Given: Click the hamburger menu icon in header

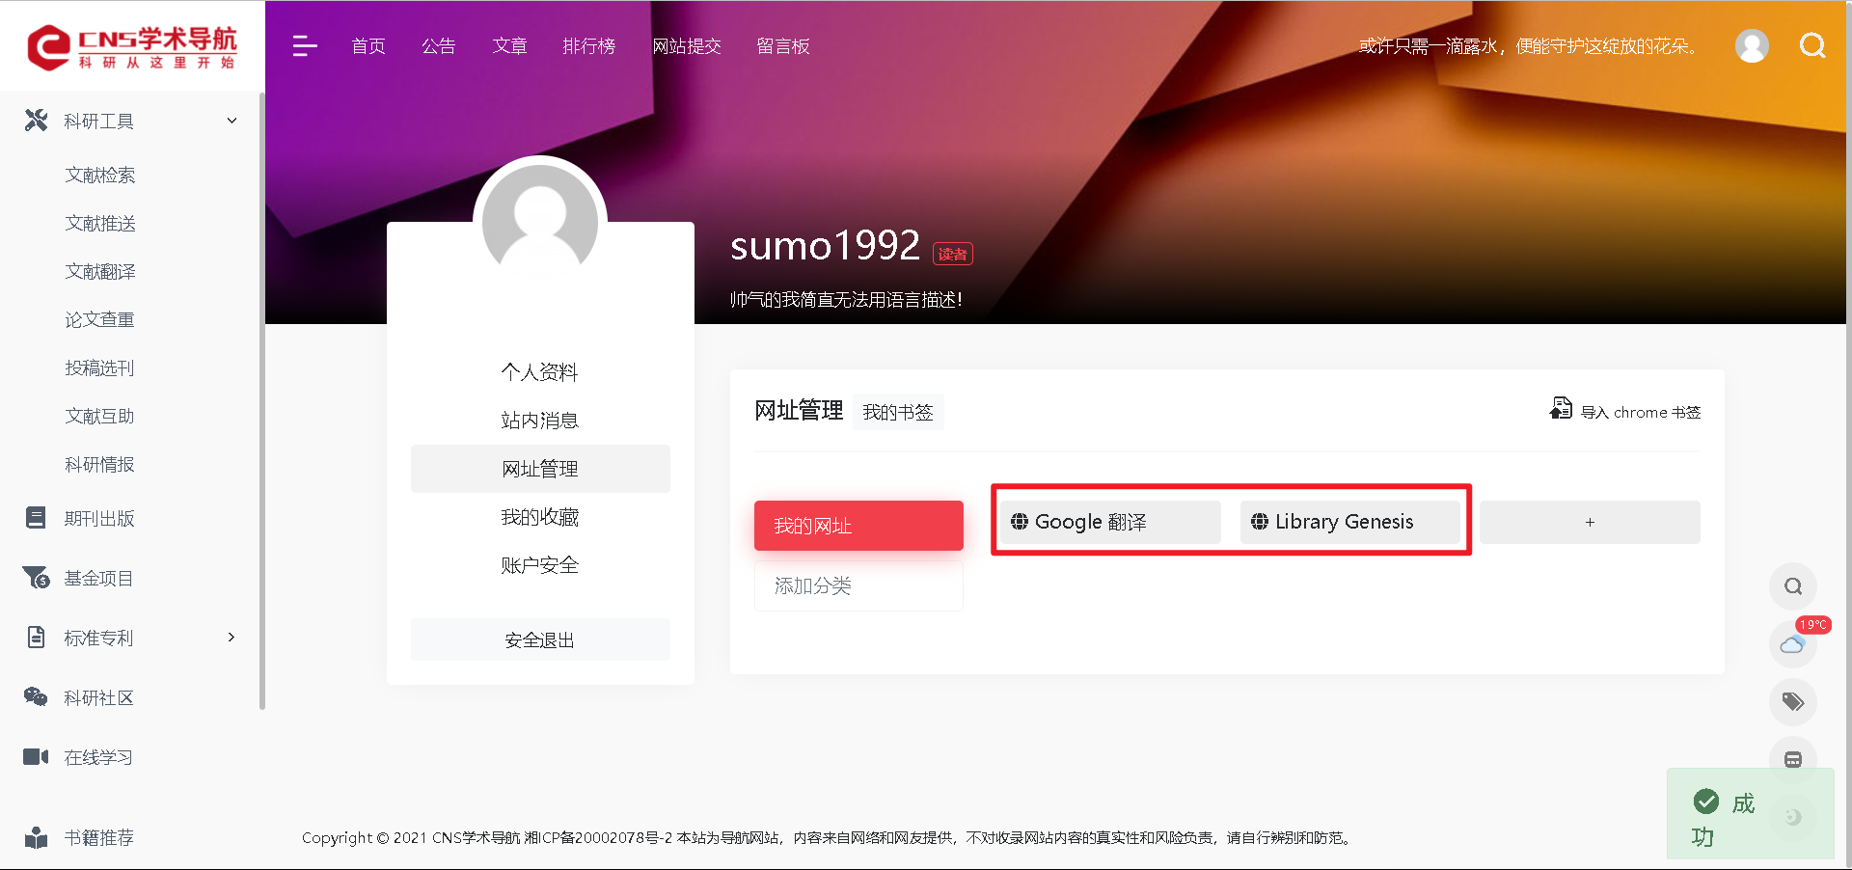Looking at the screenshot, I should tap(304, 46).
